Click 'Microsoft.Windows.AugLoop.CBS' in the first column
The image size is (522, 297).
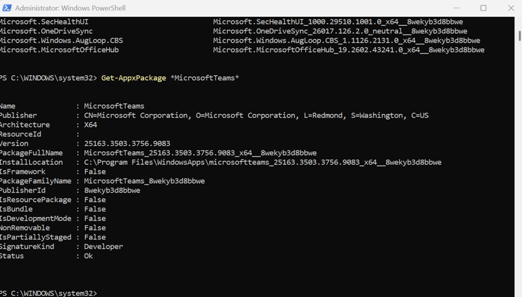coord(61,41)
